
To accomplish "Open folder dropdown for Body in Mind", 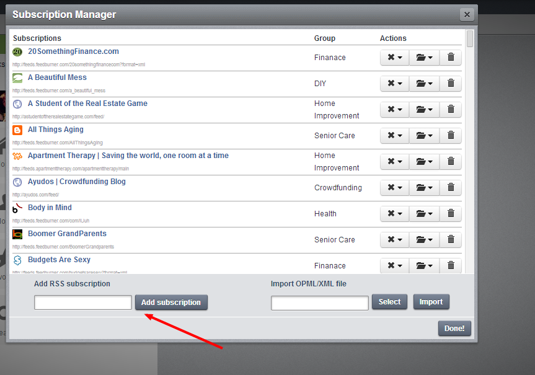I will 425,214.
